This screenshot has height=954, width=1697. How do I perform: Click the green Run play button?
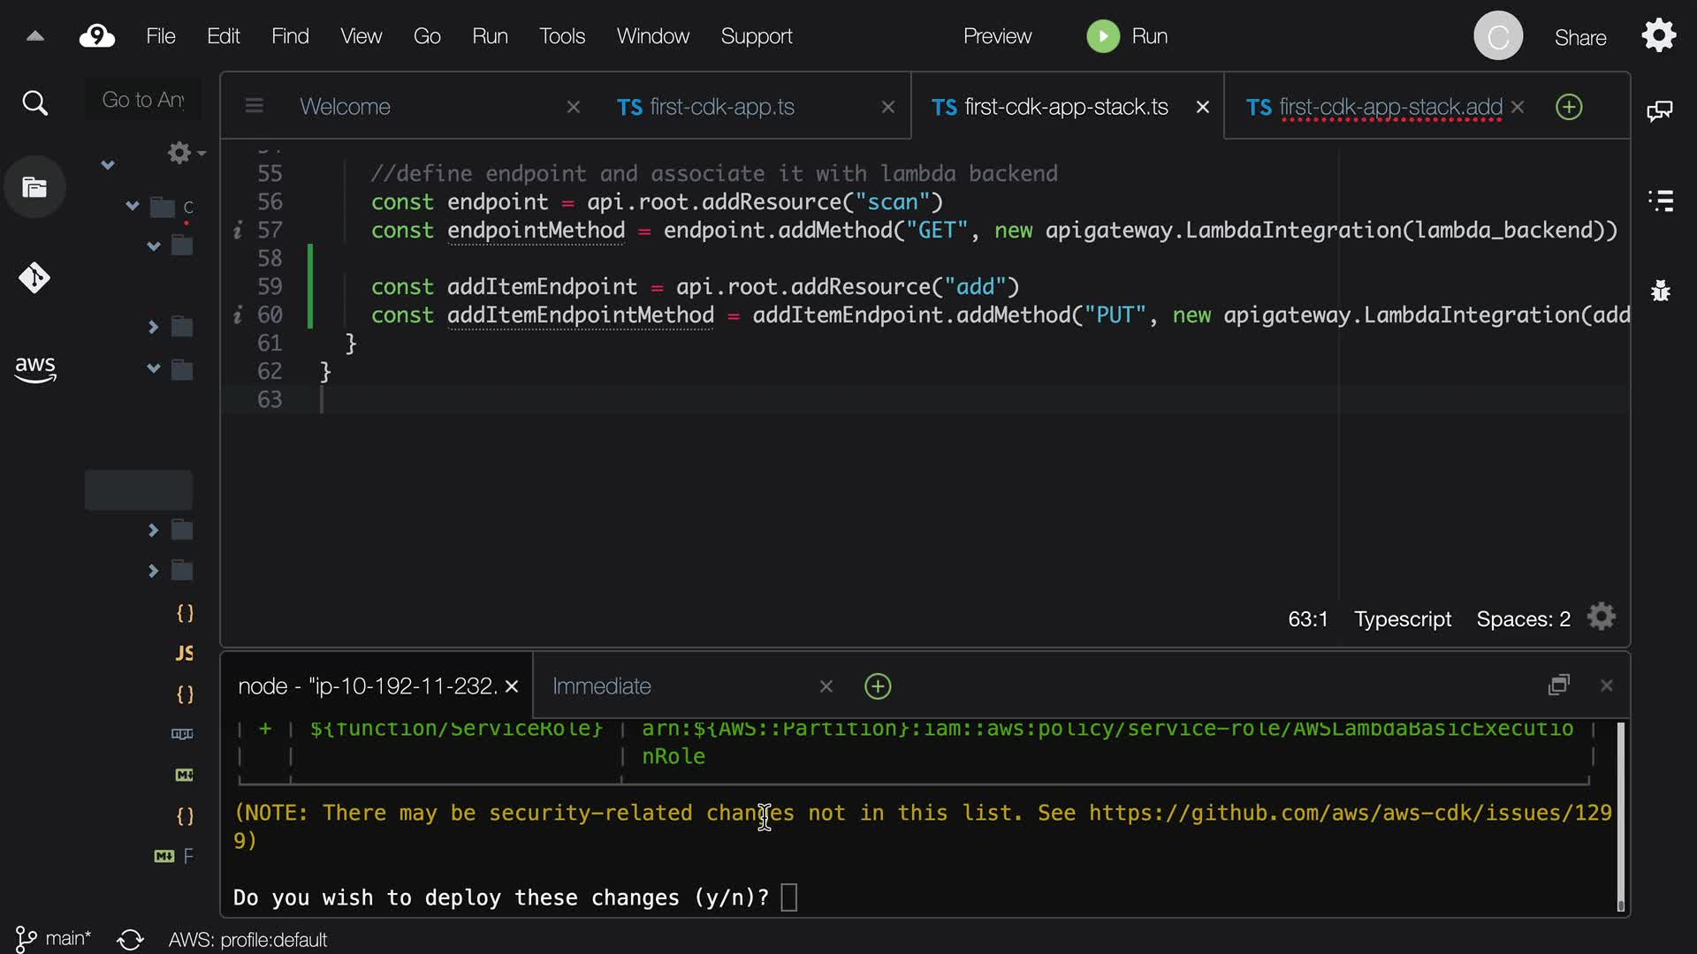click(1102, 36)
